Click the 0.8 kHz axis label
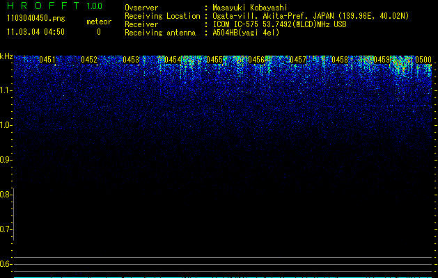 point(6,195)
